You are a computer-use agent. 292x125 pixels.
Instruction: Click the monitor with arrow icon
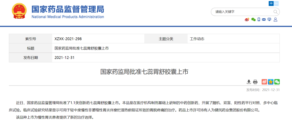pos(269,19)
